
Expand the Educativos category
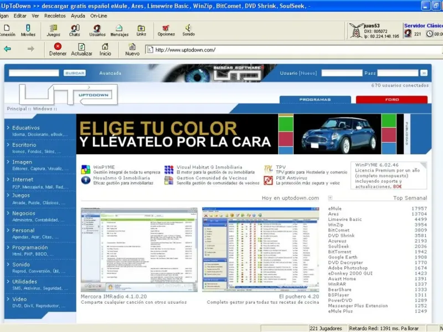tap(25, 128)
